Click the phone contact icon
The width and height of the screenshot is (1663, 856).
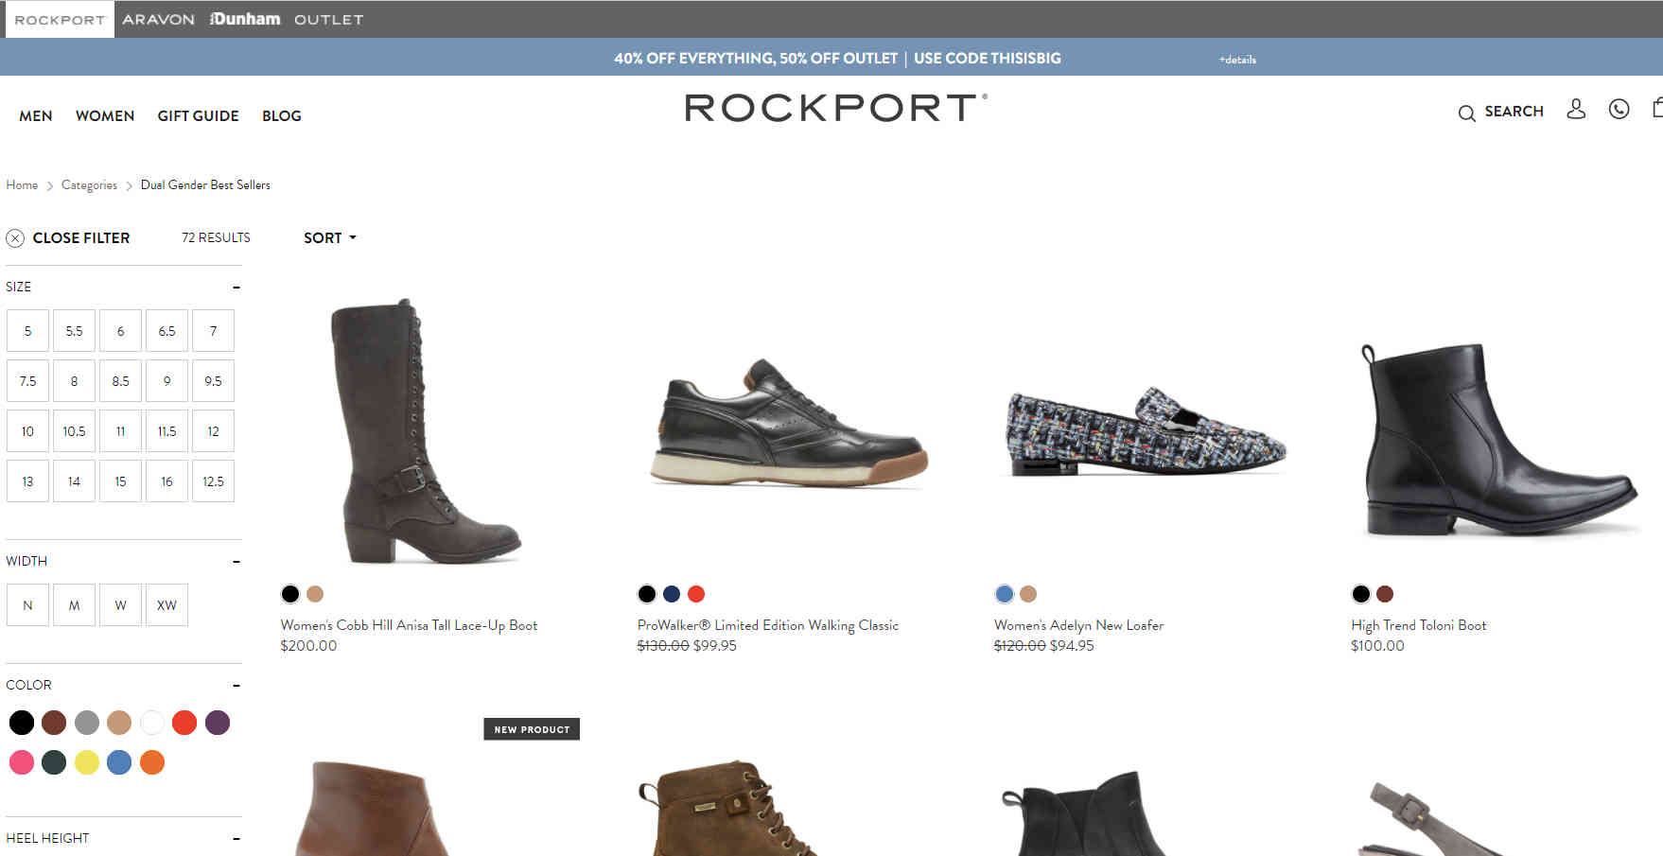[x=1619, y=109]
